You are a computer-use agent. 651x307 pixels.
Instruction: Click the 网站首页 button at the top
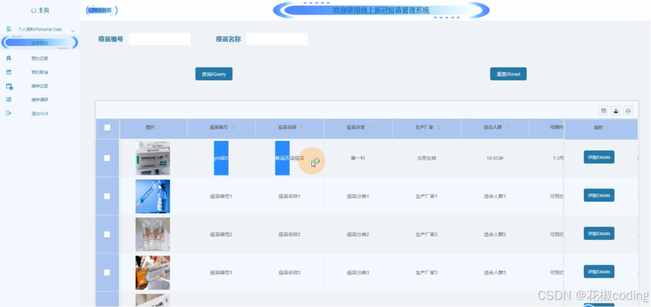(x=102, y=11)
